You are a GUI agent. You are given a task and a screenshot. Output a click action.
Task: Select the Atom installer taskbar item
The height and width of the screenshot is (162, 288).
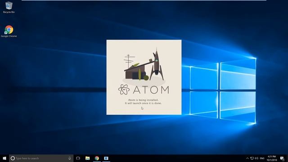point(106,158)
